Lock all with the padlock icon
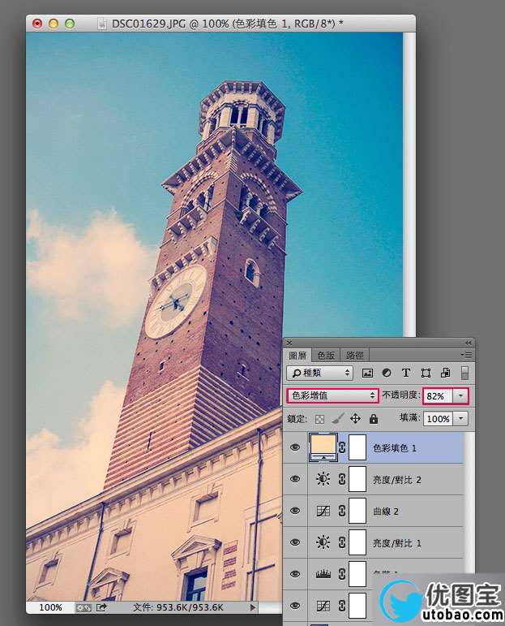Image resolution: width=505 pixels, height=626 pixels. pos(374,419)
